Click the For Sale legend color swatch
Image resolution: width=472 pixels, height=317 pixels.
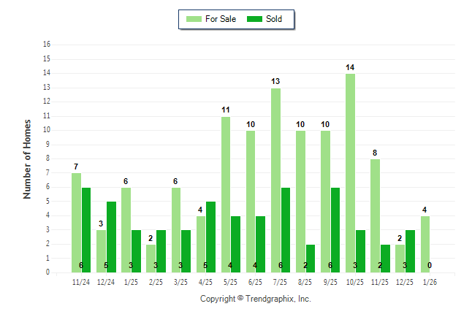pyautogui.click(x=194, y=18)
